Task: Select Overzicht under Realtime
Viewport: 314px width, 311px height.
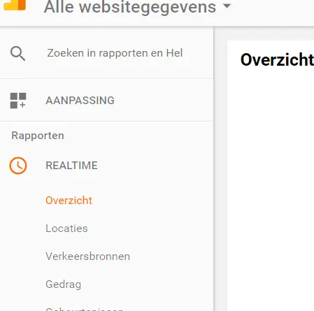Action: [69, 201]
